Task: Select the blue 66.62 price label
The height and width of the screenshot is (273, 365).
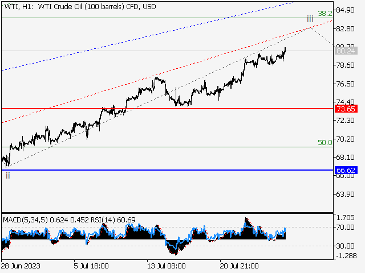Action: coord(346,171)
